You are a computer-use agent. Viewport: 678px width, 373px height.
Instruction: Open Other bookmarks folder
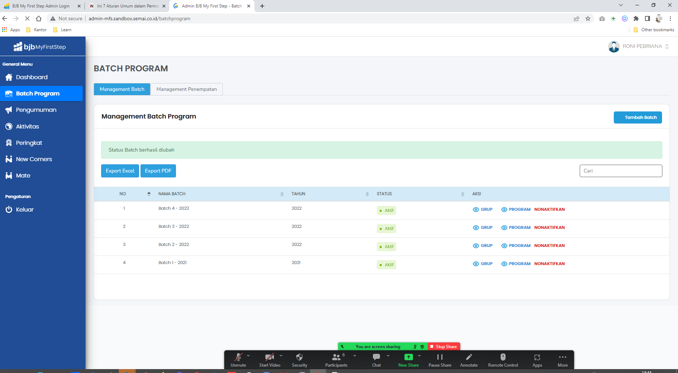[x=654, y=30]
